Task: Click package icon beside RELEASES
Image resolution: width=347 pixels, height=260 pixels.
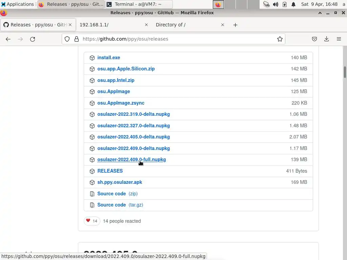Action: [92, 171]
